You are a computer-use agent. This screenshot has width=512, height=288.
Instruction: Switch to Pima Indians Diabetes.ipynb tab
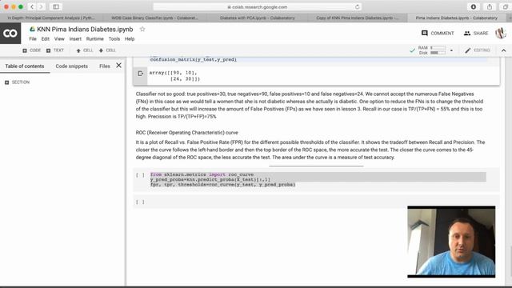pos(457,18)
